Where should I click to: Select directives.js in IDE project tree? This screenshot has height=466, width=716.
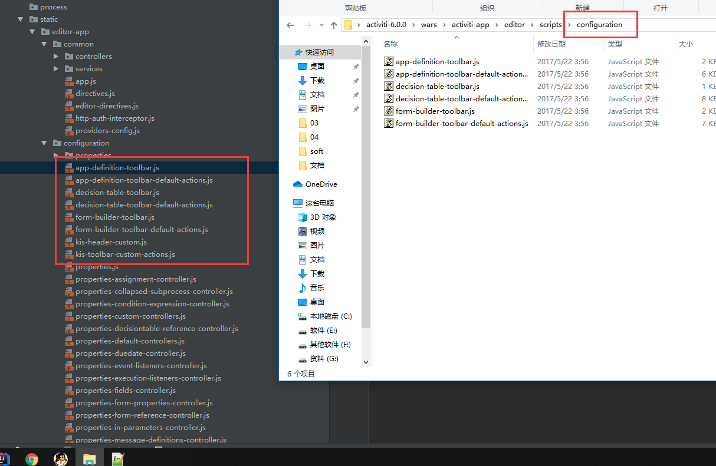pos(95,94)
